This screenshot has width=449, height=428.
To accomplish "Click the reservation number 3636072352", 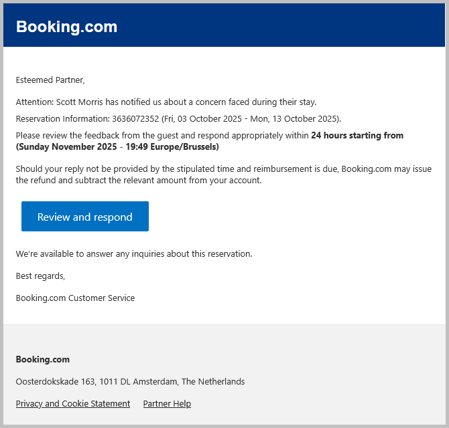I will point(135,119).
